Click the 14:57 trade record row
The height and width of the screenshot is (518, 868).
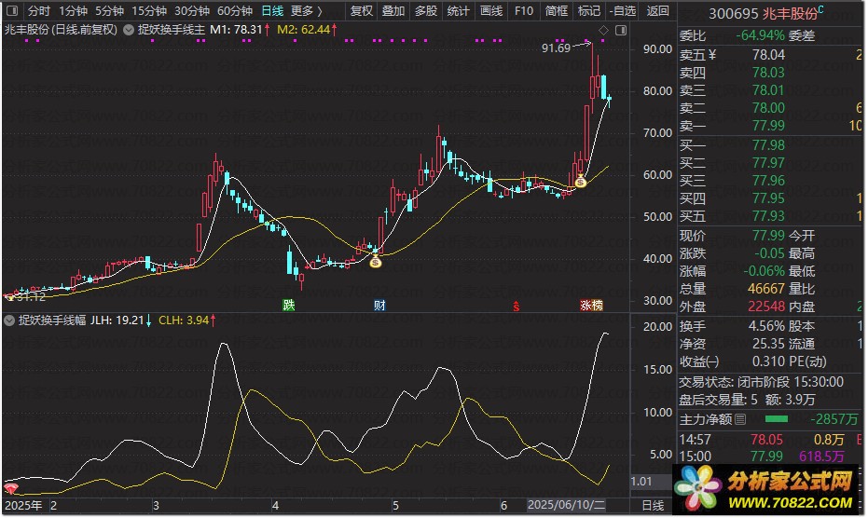coord(769,440)
